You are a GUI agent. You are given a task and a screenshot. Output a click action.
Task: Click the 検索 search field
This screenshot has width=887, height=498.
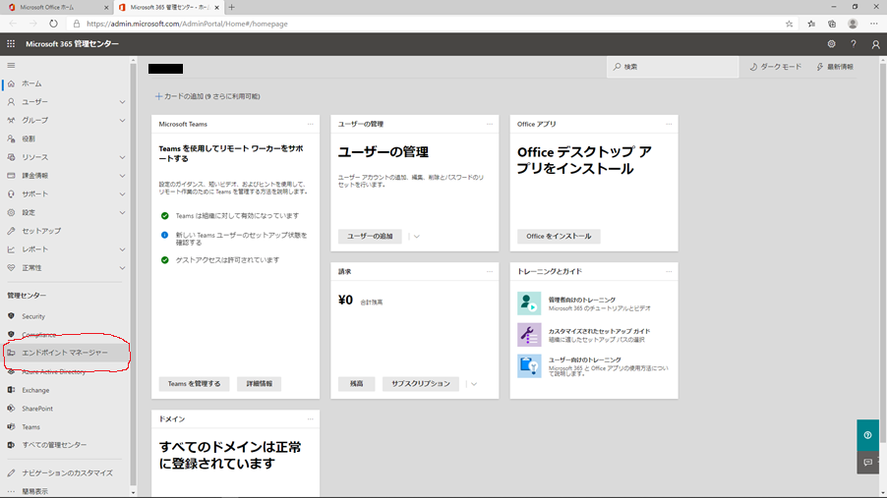[673, 67]
